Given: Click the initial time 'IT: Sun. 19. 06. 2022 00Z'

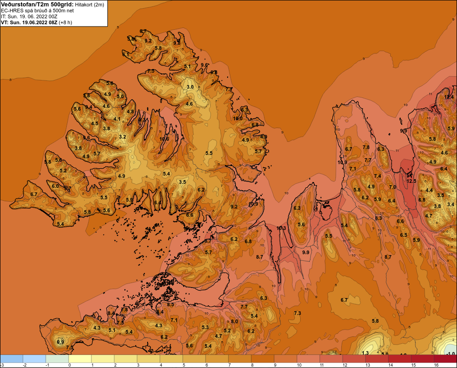Looking at the screenshot, I should [x=29, y=16].
